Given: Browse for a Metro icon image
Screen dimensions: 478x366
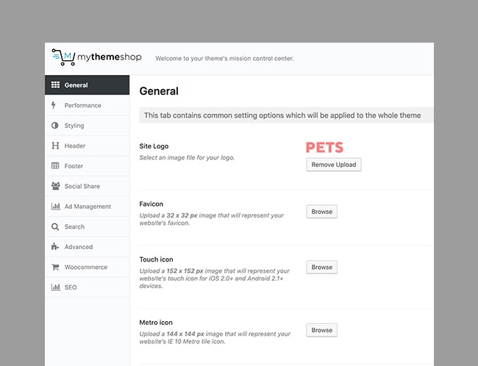Looking at the screenshot, I should pos(322,330).
